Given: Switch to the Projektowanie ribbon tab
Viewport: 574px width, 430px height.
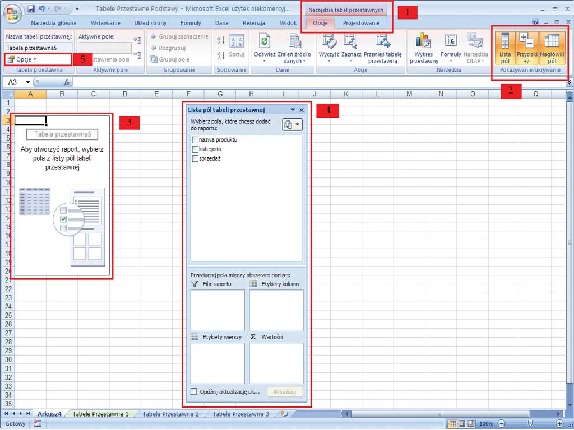Looking at the screenshot, I should pos(361,23).
